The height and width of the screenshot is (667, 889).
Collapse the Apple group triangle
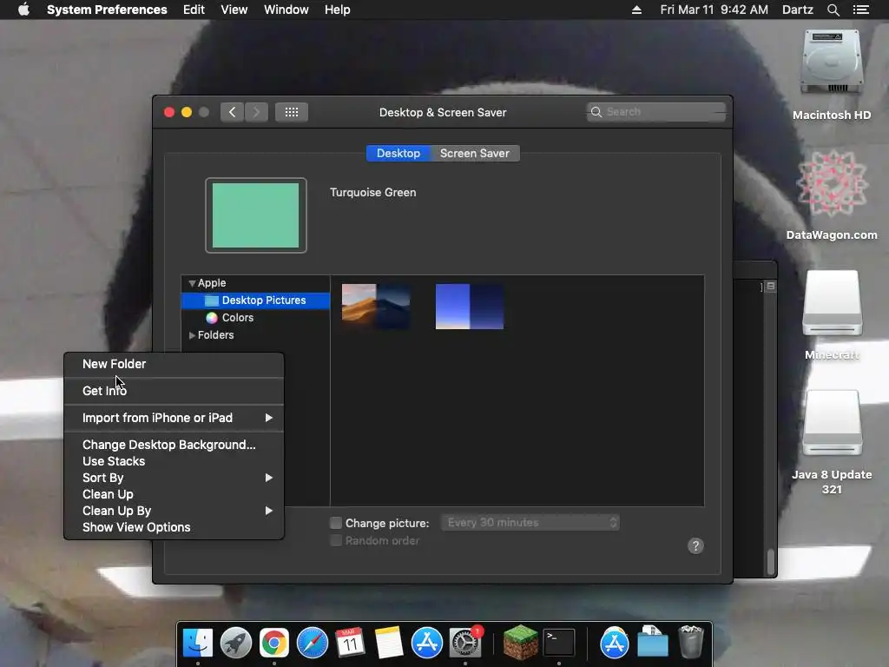[x=192, y=283]
